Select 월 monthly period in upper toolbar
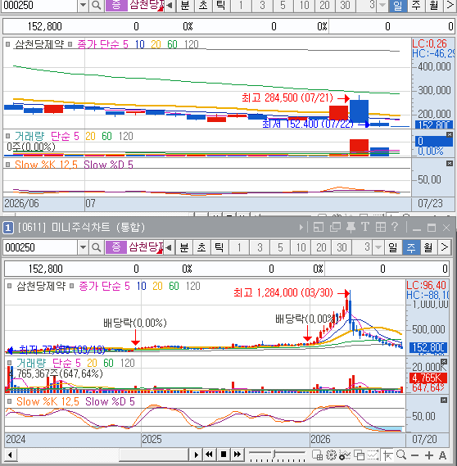 click(x=434, y=5)
